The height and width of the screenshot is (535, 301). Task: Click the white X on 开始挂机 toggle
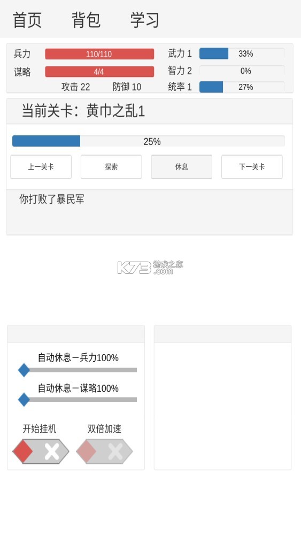(x=52, y=452)
